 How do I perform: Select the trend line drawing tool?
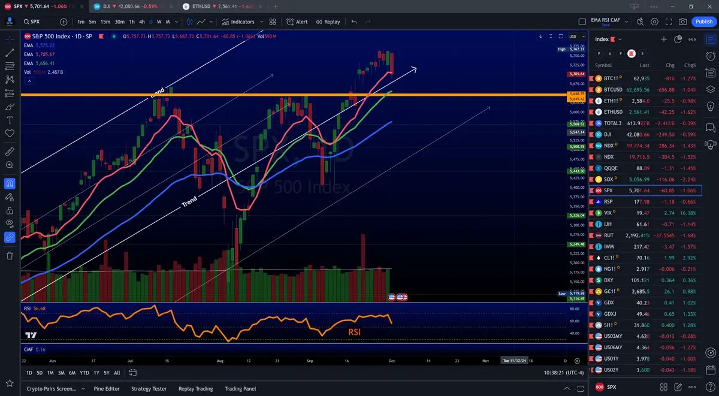coord(10,53)
